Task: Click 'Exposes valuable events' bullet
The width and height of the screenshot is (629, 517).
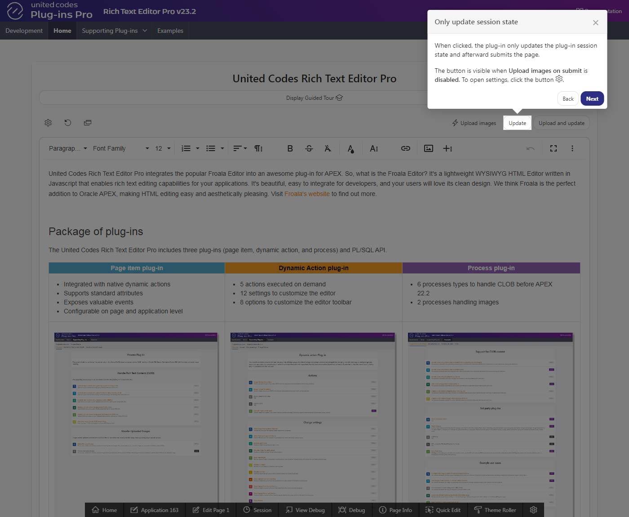Action: click(98, 302)
